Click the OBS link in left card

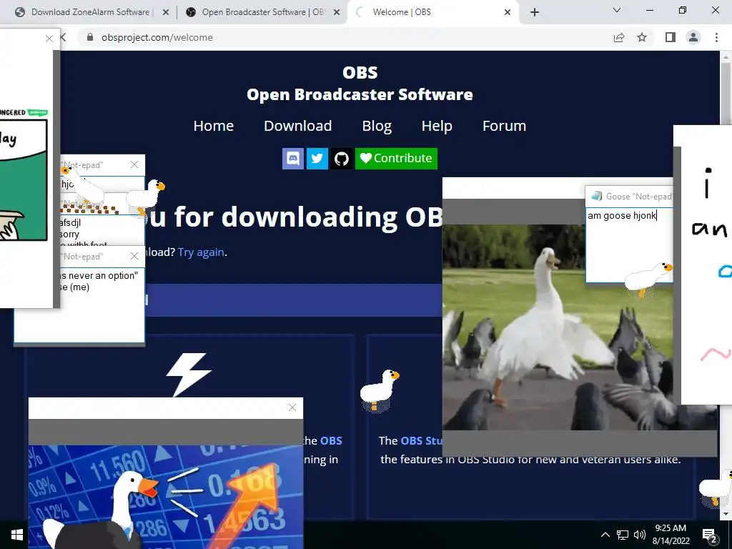click(x=331, y=440)
